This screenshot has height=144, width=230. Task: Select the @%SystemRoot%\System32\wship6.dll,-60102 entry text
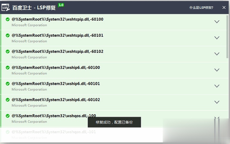[x=56, y=100]
